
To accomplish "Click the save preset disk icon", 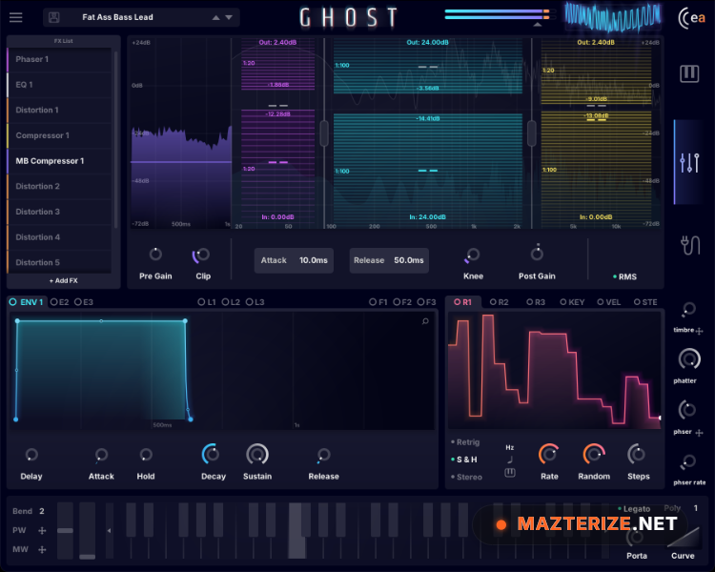I will coord(53,17).
